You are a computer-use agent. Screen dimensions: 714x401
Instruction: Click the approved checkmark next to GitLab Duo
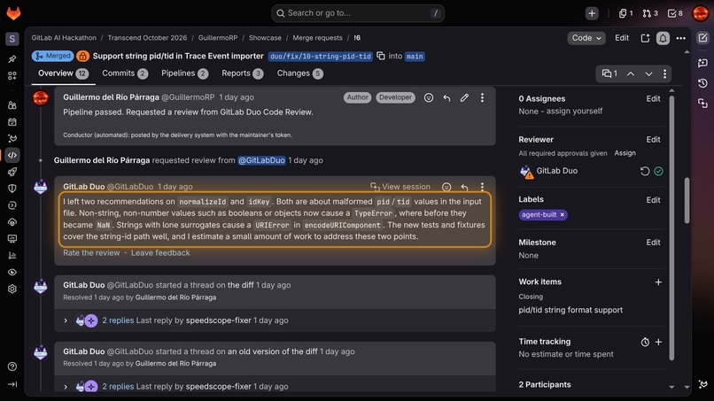coord(658,171)
